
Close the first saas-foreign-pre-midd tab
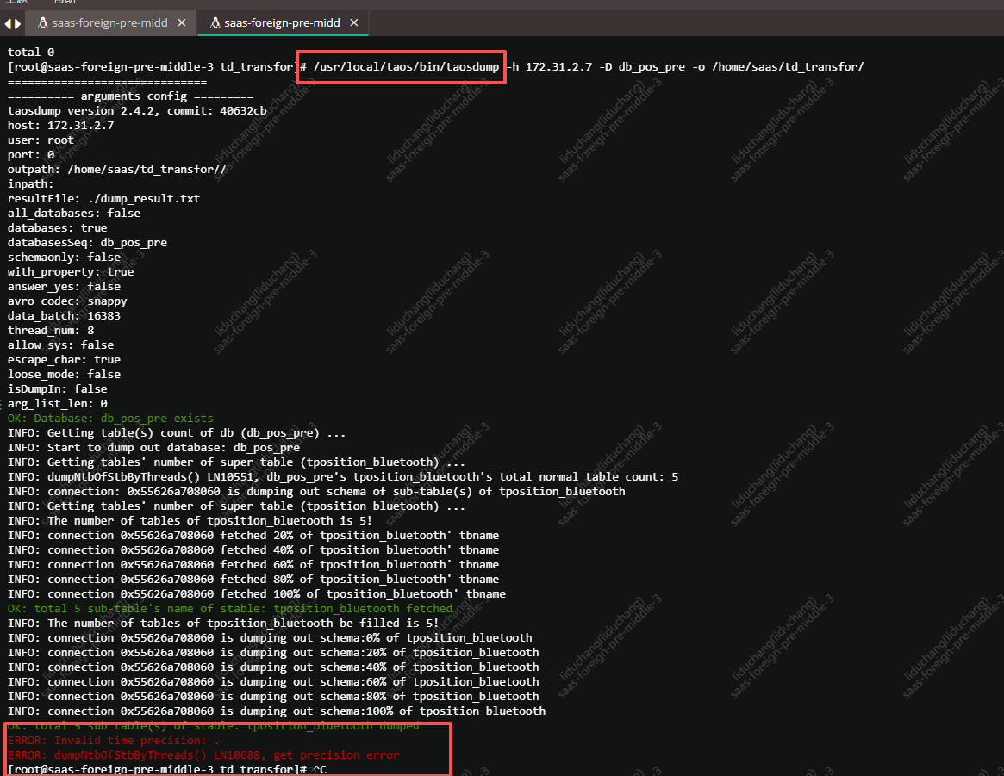182,23
